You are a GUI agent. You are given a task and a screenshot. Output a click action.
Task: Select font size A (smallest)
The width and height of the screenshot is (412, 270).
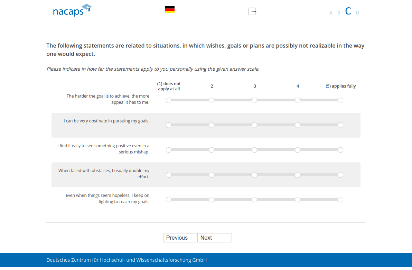pyautogui.click(x=331, y=13)
